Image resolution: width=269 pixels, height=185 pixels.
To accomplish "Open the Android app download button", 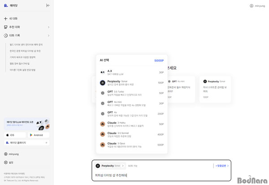I will click(x=39, y=135).
